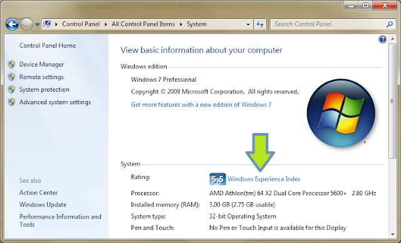Click the shield icon beside Advanced system settings
Viewport: 401px width, 243px height.
[11, 102]
